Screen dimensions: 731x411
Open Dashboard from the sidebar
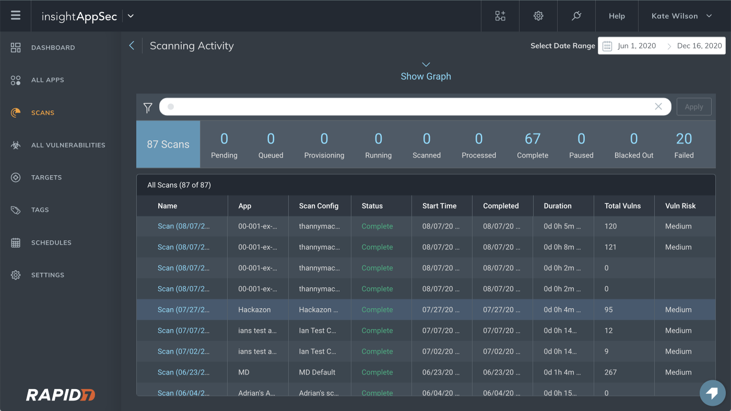coord(53,47)
